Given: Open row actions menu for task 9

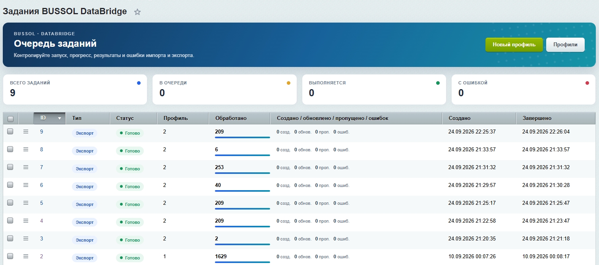Looking at the screenshot, I should click(26, 132).
